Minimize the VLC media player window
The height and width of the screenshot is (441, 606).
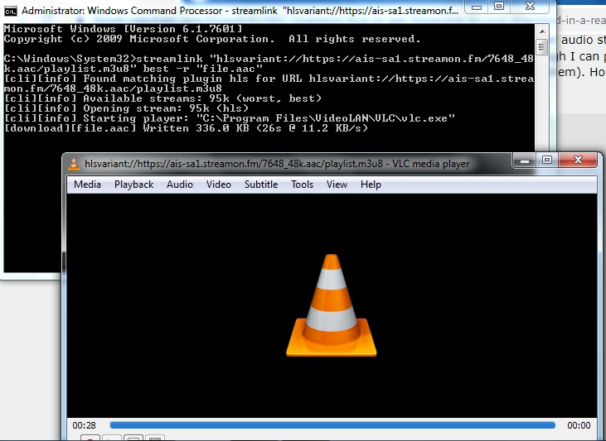click(525, 161)
